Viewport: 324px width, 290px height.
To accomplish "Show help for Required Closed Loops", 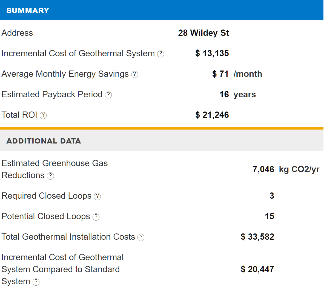I will [97, 196].
